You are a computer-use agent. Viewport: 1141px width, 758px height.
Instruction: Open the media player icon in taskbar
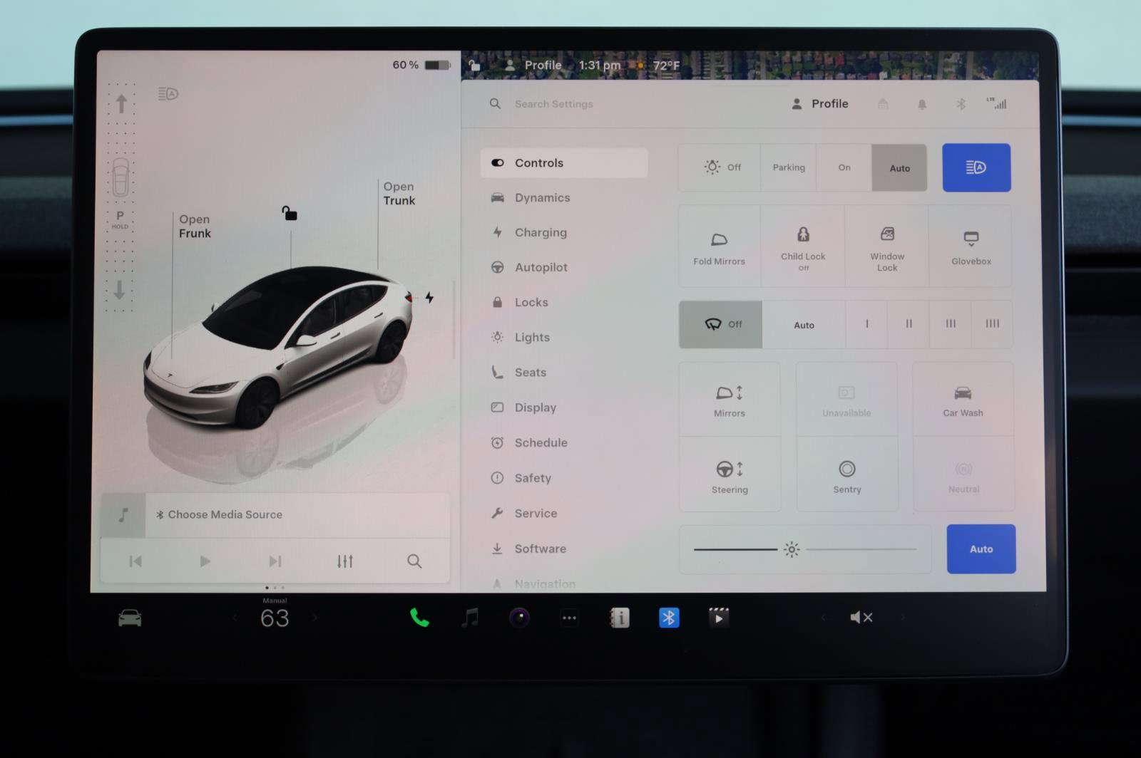click(x=469, y=618)
